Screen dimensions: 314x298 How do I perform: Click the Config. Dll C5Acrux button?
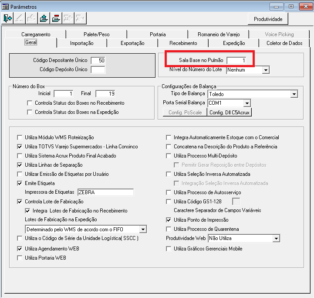pyautogui.click(x=229, y=113)
